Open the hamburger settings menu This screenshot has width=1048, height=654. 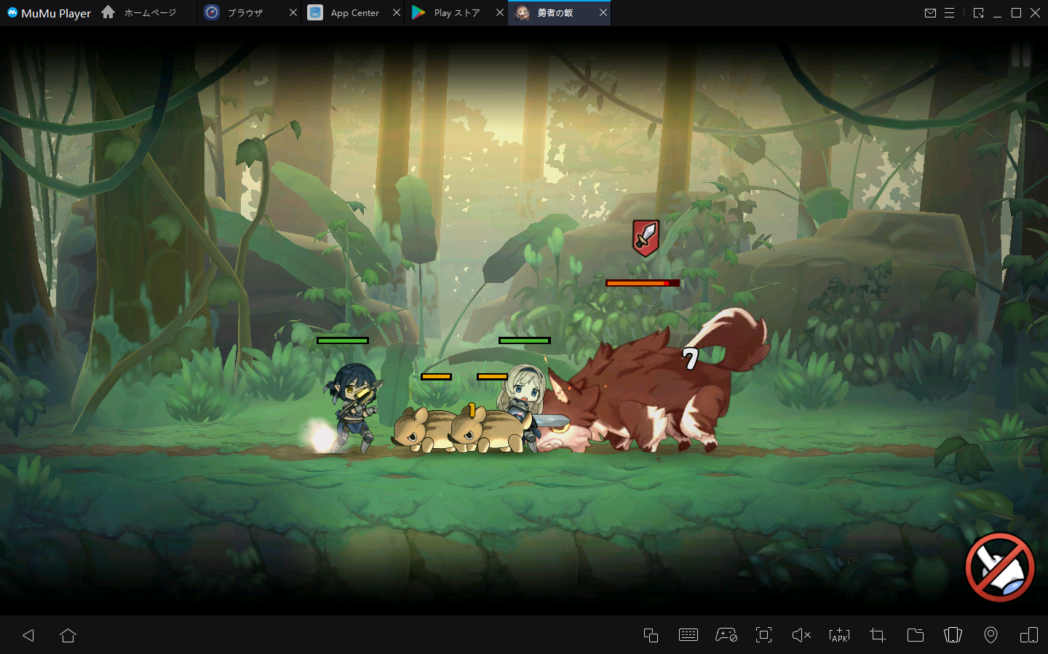[x=949, y=13]
